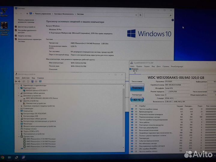Click the Мониторы category icon

22,124
